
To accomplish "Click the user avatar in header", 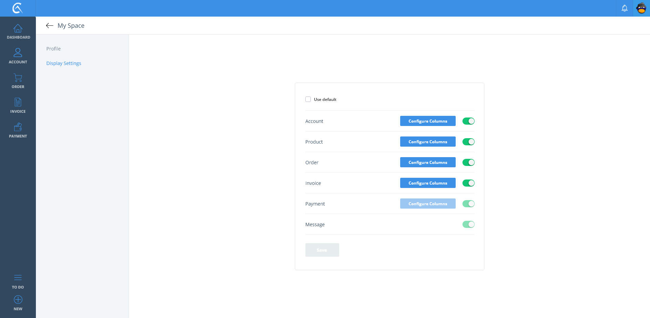I will pos(641,8).
